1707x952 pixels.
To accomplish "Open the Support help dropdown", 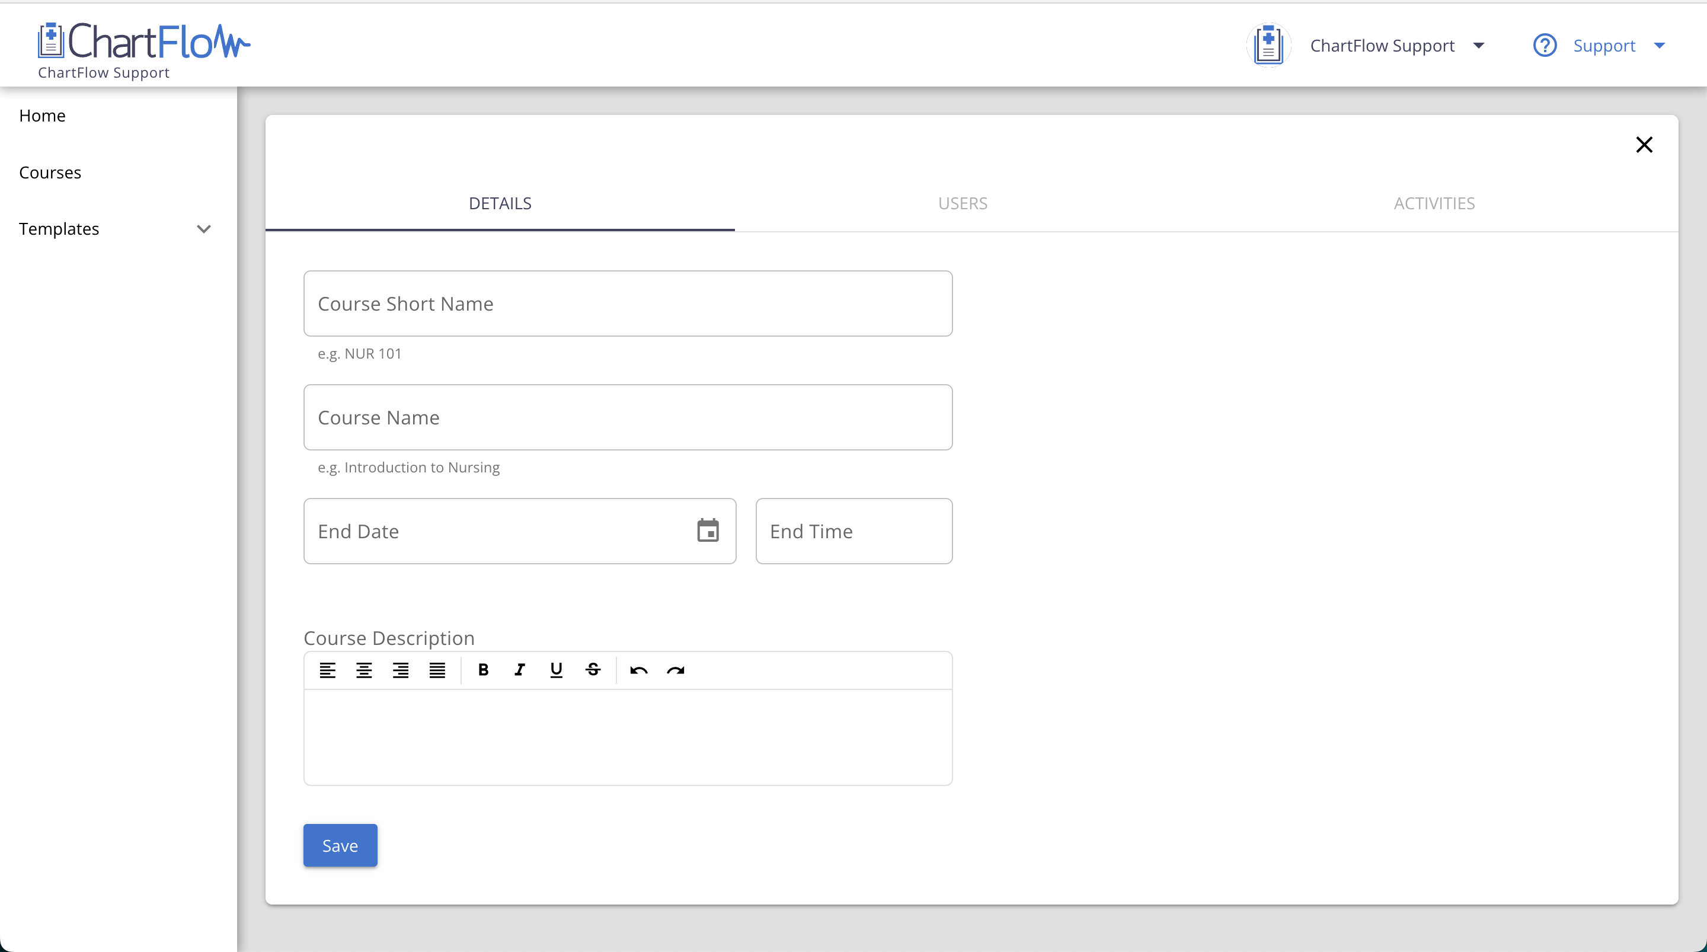I will click(1660, 46).
